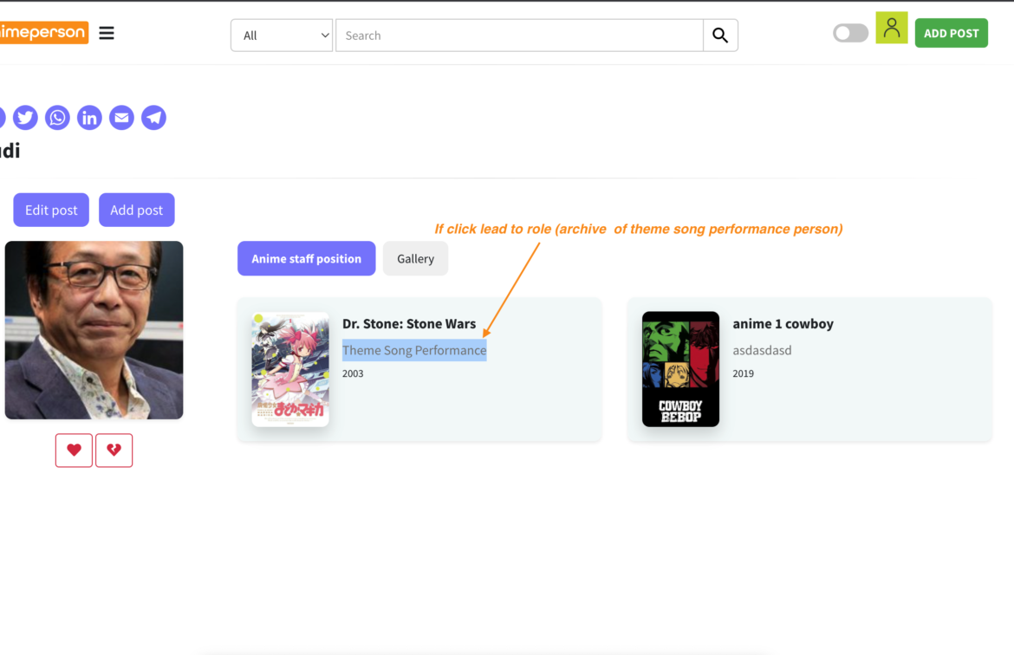Click the heart like button
Image resolution: width=1014 pixels, height=655 pixels.
pos(74,451)
